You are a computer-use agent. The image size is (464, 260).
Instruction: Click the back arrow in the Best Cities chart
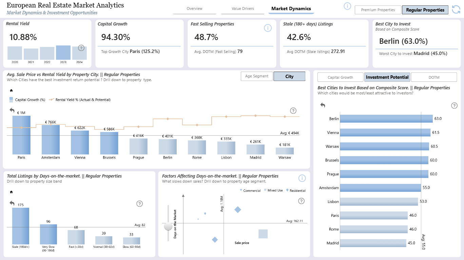tap(323, 105)
